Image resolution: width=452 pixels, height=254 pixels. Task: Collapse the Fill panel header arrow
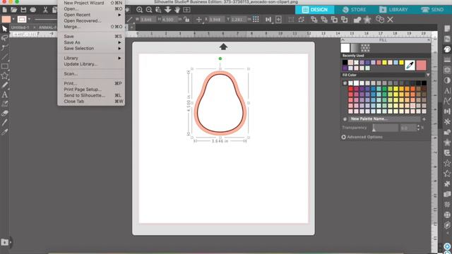coord(343,40)
